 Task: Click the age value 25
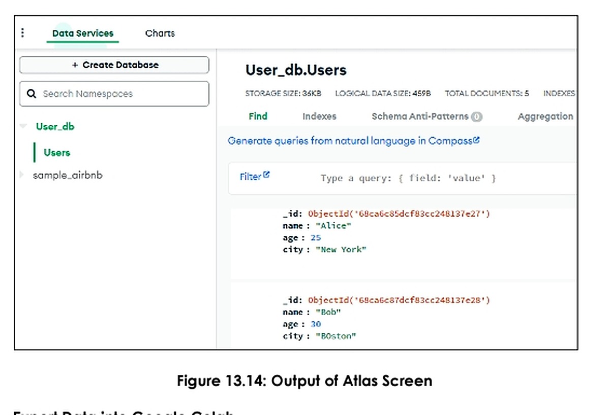tap(316, 237)
